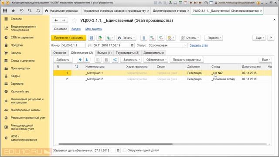Expand the Обеспечение toolbar dropdown
The image size is (279, 157).
[x=156, y=60]
